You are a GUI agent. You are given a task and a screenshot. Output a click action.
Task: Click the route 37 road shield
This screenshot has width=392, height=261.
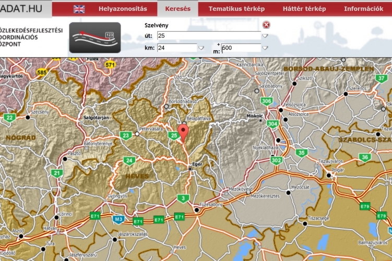pos(381,78)
